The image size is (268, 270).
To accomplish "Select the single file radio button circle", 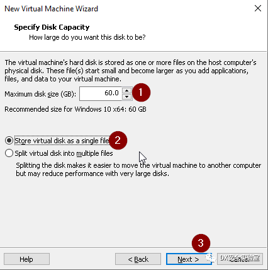I will coord(9,141).
